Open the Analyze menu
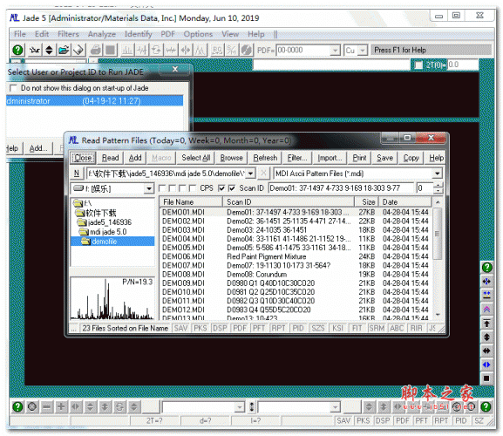 [102, 34]
